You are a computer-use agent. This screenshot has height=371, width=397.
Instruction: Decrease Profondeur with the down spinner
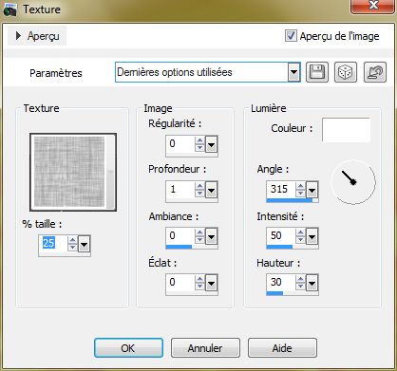199,194
